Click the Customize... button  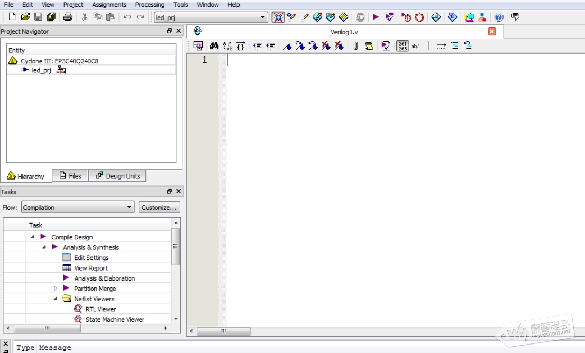(x=159, y=208)
